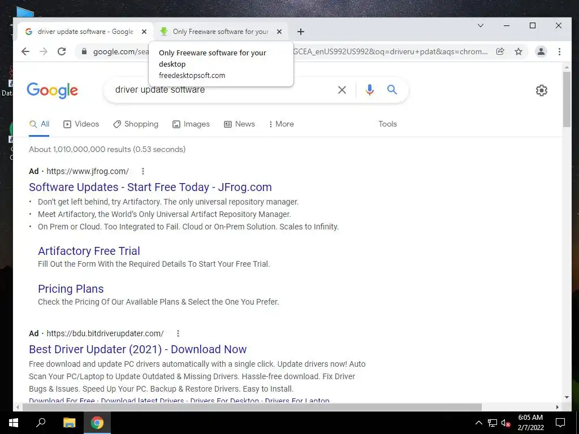The width and height of the screenshot is (579, 434).
Task: Show hidden system tray icons
Action: (x=478, y=423)
